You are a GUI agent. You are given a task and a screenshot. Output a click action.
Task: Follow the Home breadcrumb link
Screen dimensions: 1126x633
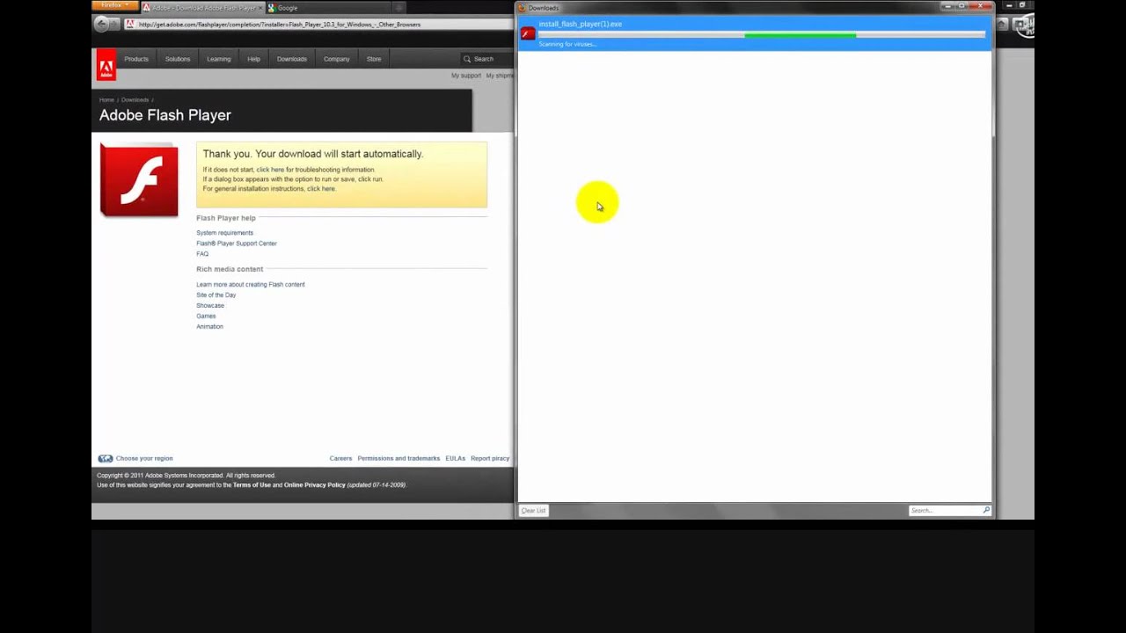(x=106, y=100)
